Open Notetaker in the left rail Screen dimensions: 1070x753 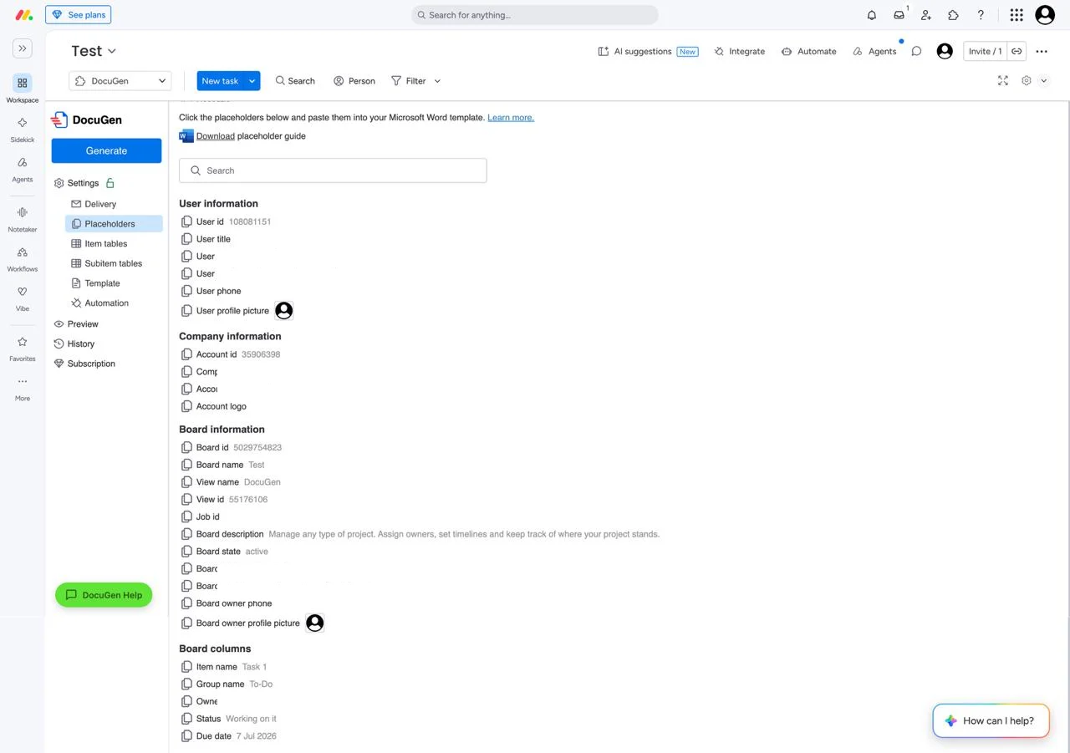23,219
